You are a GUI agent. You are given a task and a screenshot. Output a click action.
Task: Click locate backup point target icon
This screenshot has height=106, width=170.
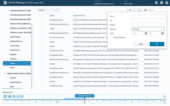pyautogui.click(x=10, y=96)
